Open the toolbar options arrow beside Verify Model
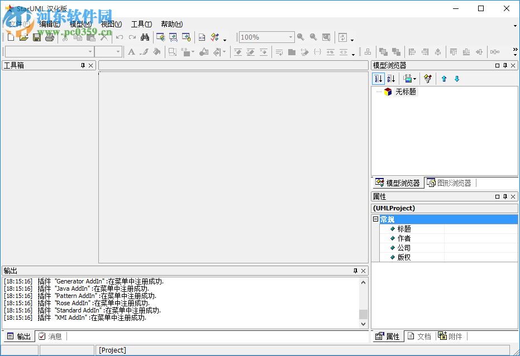The image size is (520, 356). 225,40
